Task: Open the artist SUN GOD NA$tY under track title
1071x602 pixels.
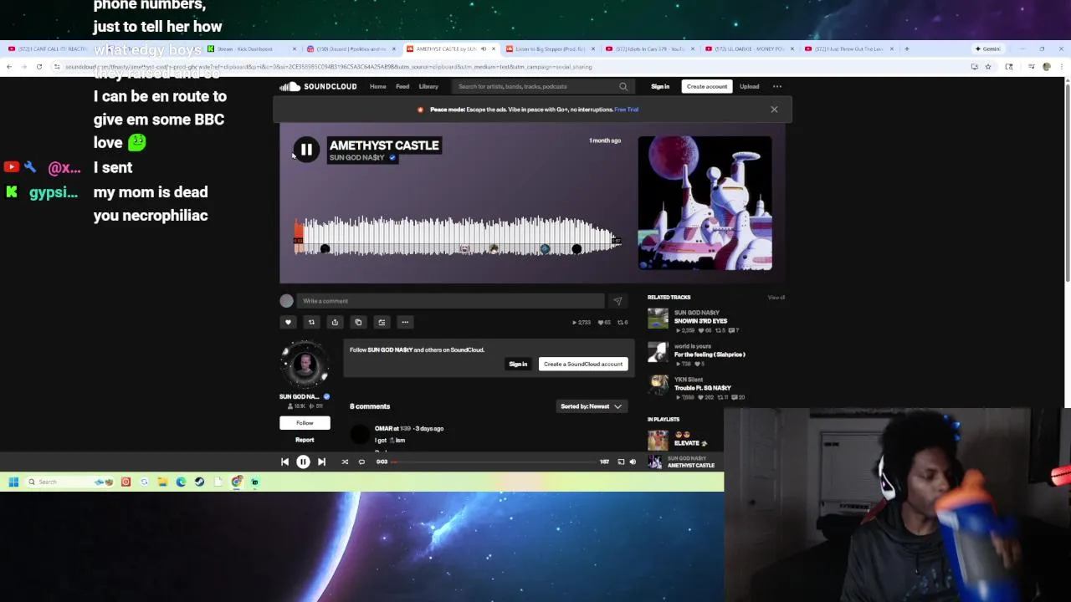Action: point(357,158)
